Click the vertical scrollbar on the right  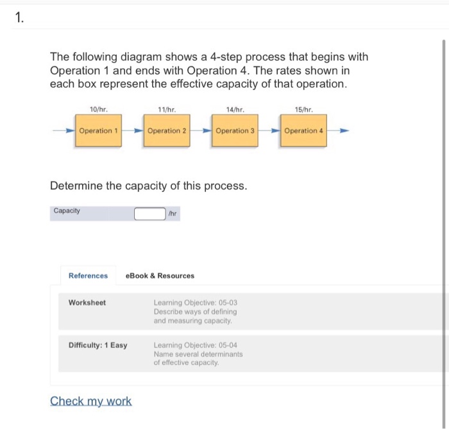[444, 234]
